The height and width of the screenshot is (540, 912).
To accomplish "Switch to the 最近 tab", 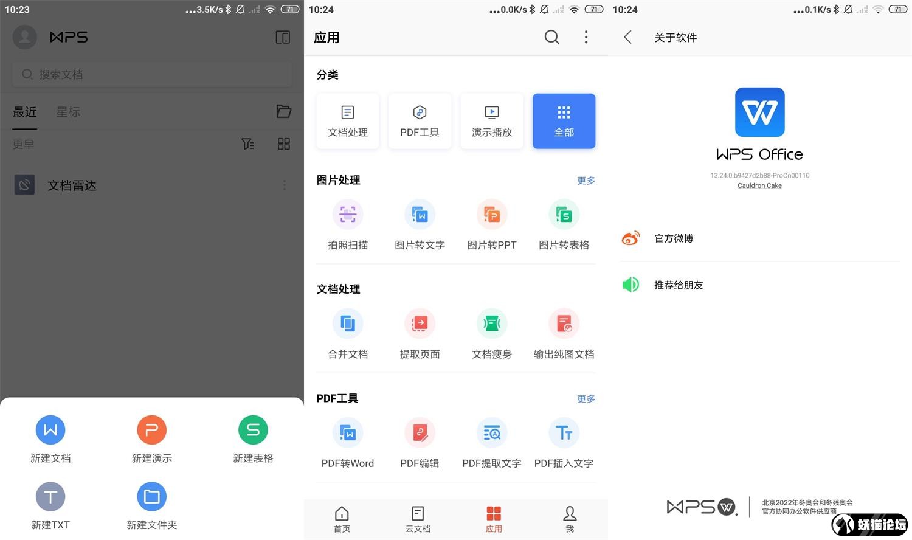I will [x=25, y=112].
